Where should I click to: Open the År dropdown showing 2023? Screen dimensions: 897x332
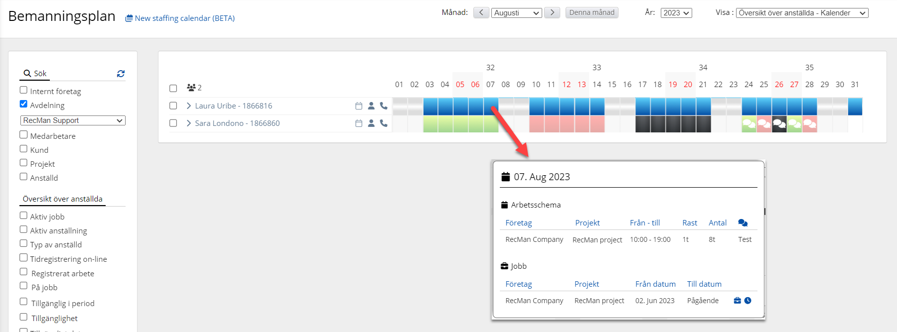point(676,13)
